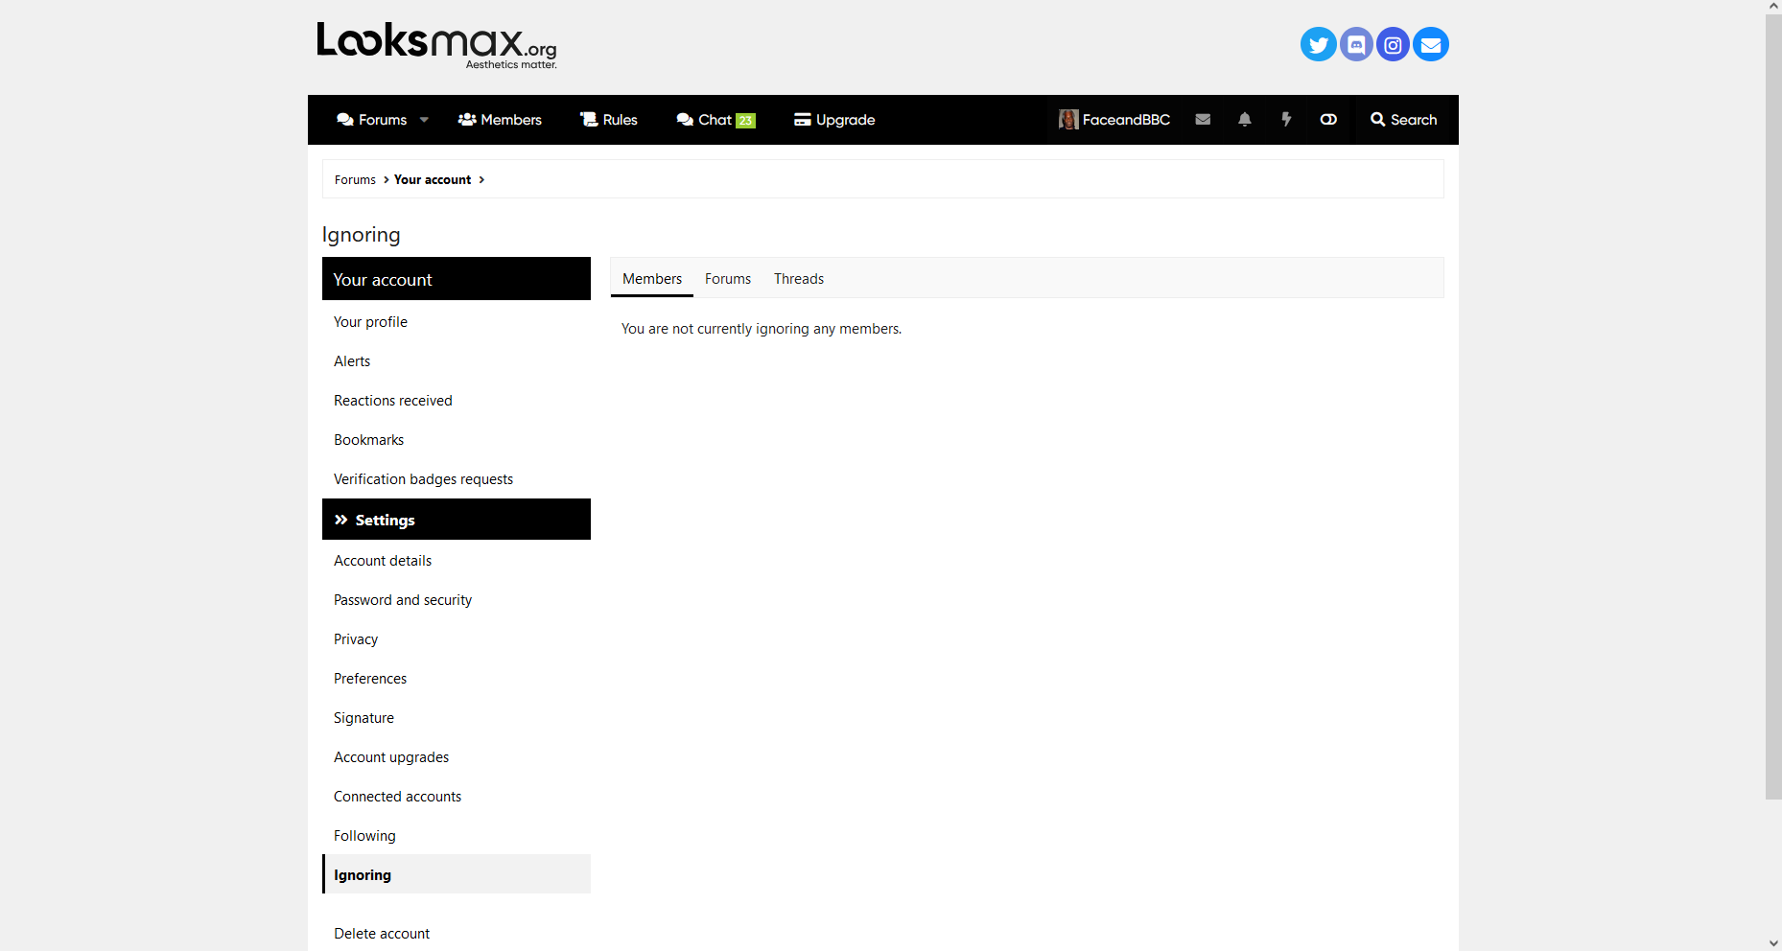Click the Discord icon in header
Image resolution: width=1782 pixels, height=951 pixels.
1355,44
